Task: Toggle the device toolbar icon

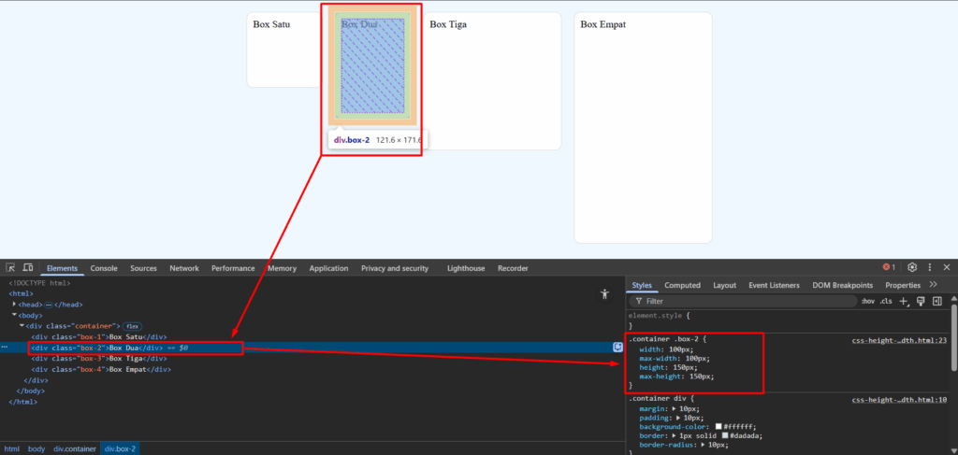Action: (28, 268)
